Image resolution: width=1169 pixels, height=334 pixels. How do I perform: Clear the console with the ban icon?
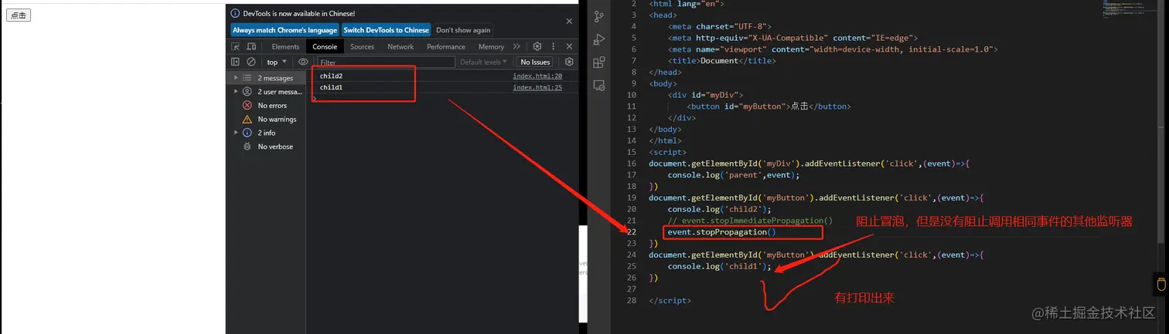click(251, 62)
